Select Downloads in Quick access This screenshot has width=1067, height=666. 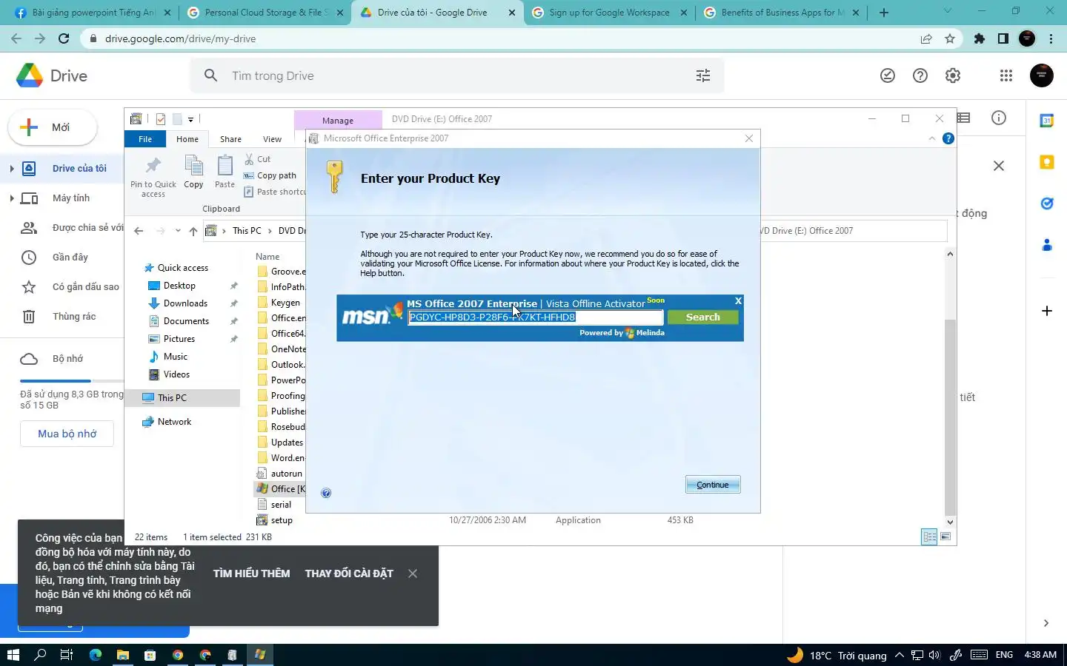pos(185,303)
